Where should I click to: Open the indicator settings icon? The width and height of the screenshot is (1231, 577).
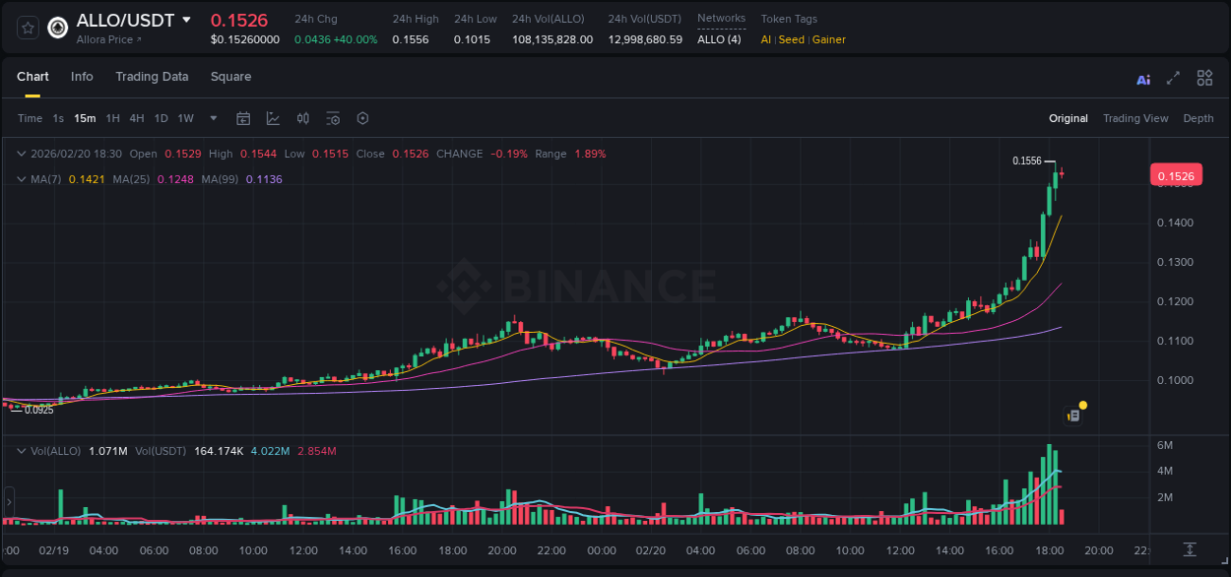click(x=333, y=118)
